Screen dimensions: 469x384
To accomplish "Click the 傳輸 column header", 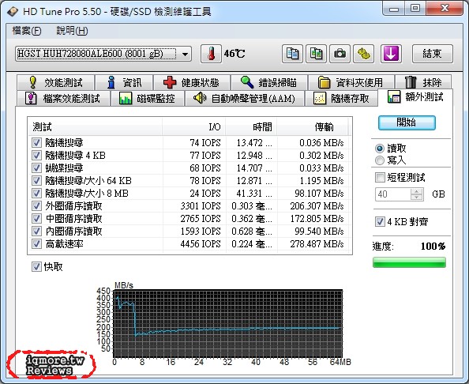I will click(x=312, y=127).
